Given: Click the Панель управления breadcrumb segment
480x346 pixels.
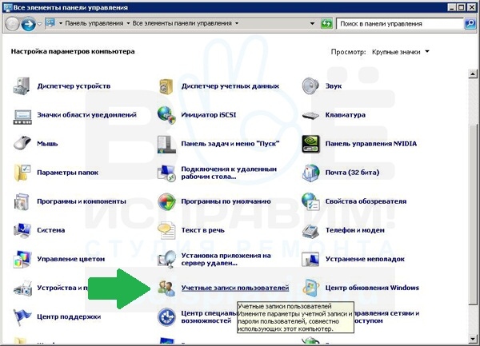Looking at the screenshot, I should point(94,23).
